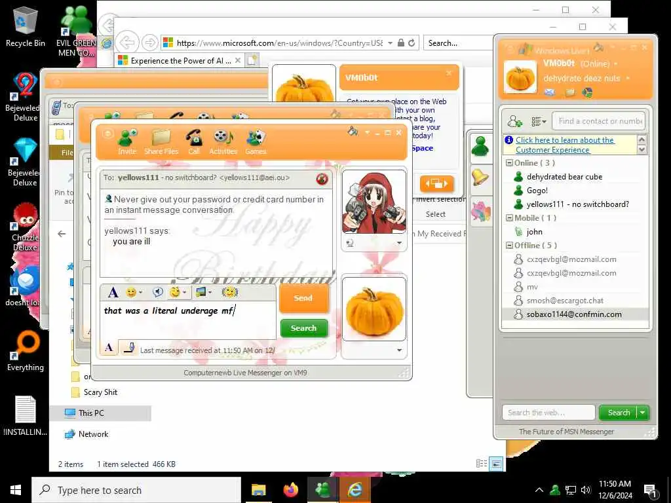
Task: Click the webcam icon under the anime avatar
Action: (x=350, y=243)
